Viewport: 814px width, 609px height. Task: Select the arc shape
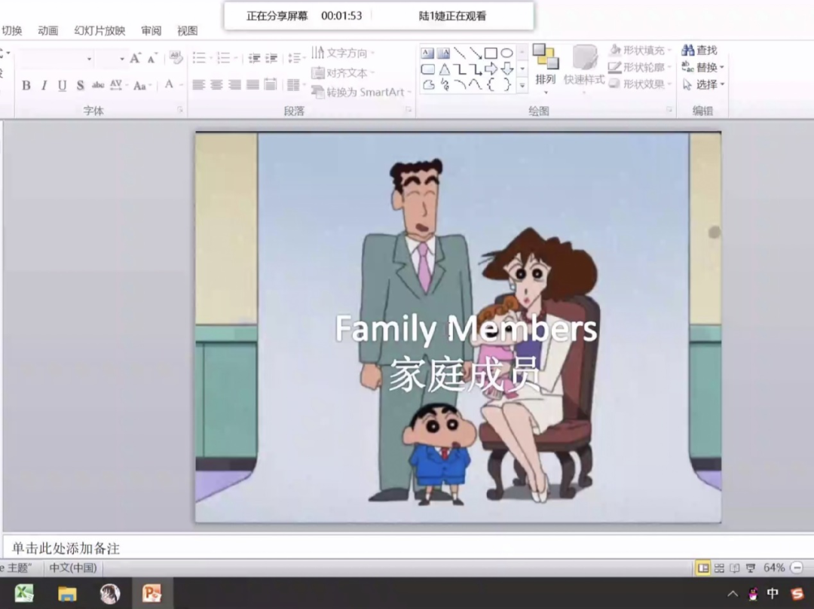pyautogui.click(x=460, y=84)
